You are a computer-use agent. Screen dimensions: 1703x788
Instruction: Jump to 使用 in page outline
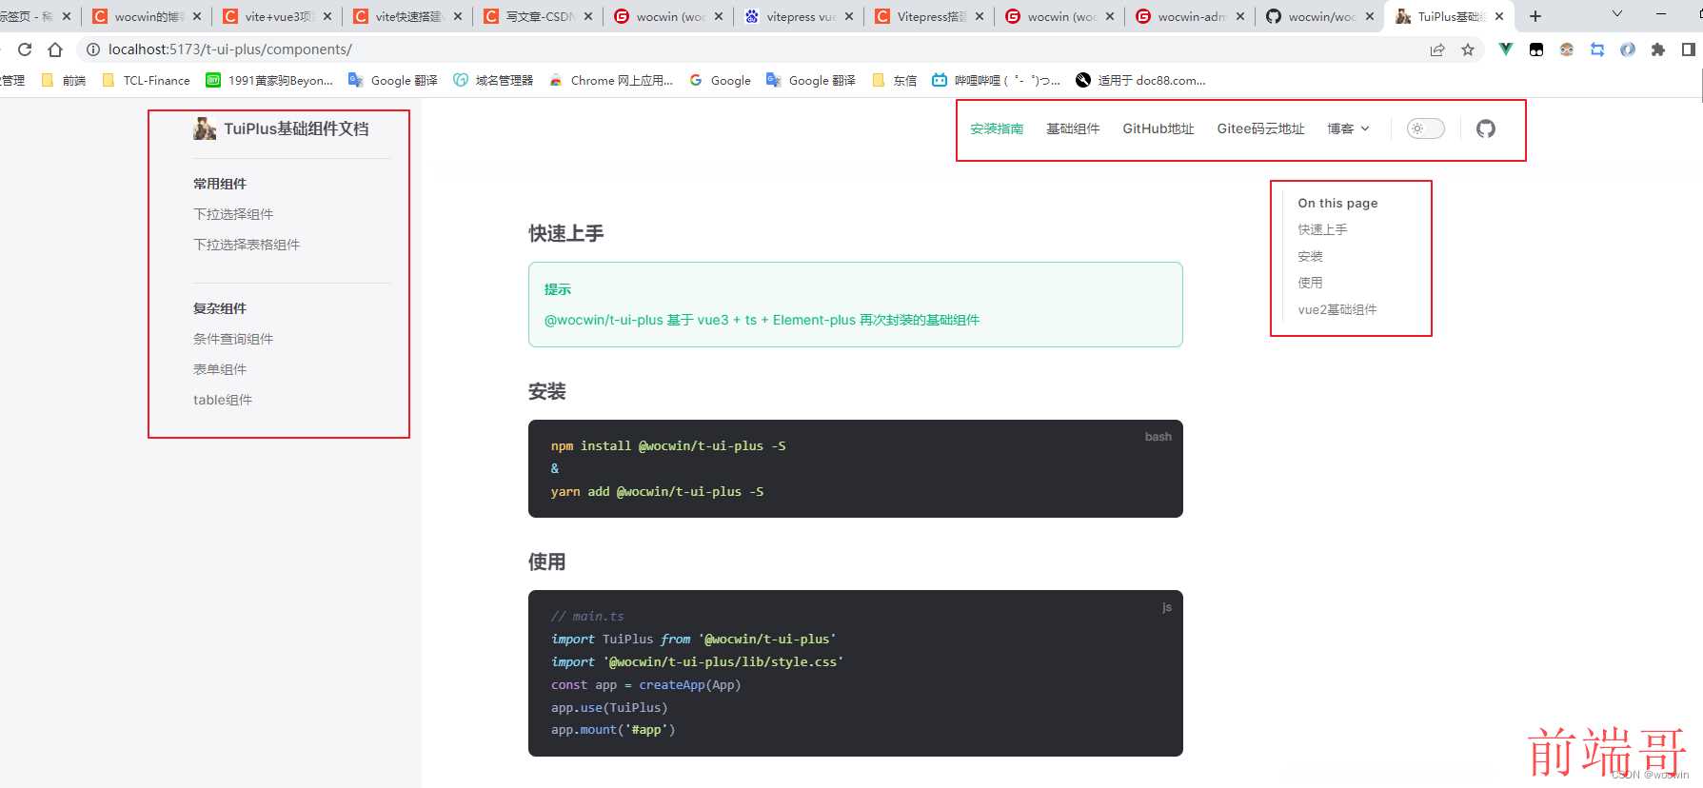coord(1310,283)
